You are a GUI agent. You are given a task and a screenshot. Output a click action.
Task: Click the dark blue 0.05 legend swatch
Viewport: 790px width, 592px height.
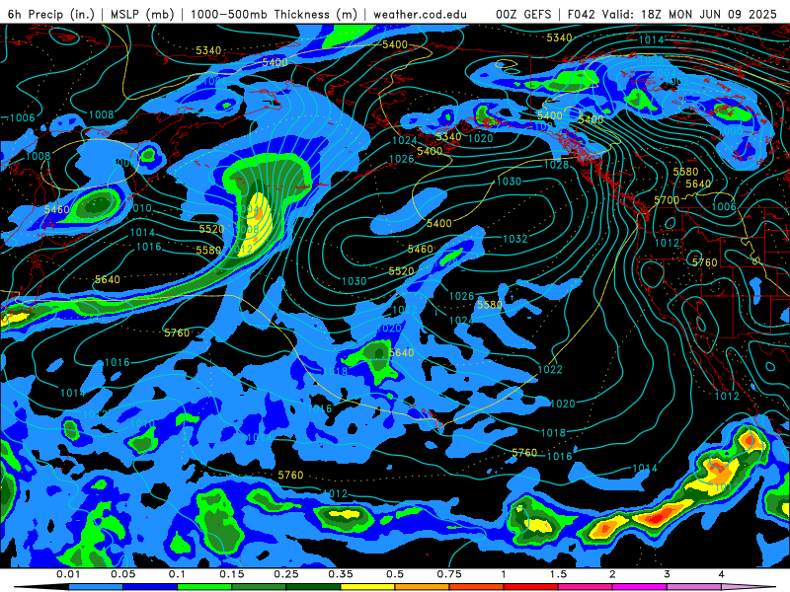tap(150, 587)
